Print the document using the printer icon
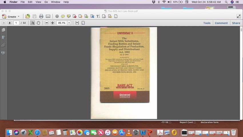This screenshot has height=137, width=243. point(41,16)
